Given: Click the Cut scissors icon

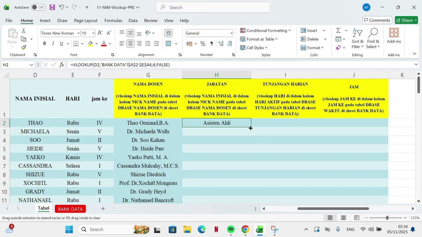Looking at the screenshot, I should [24, 31].
